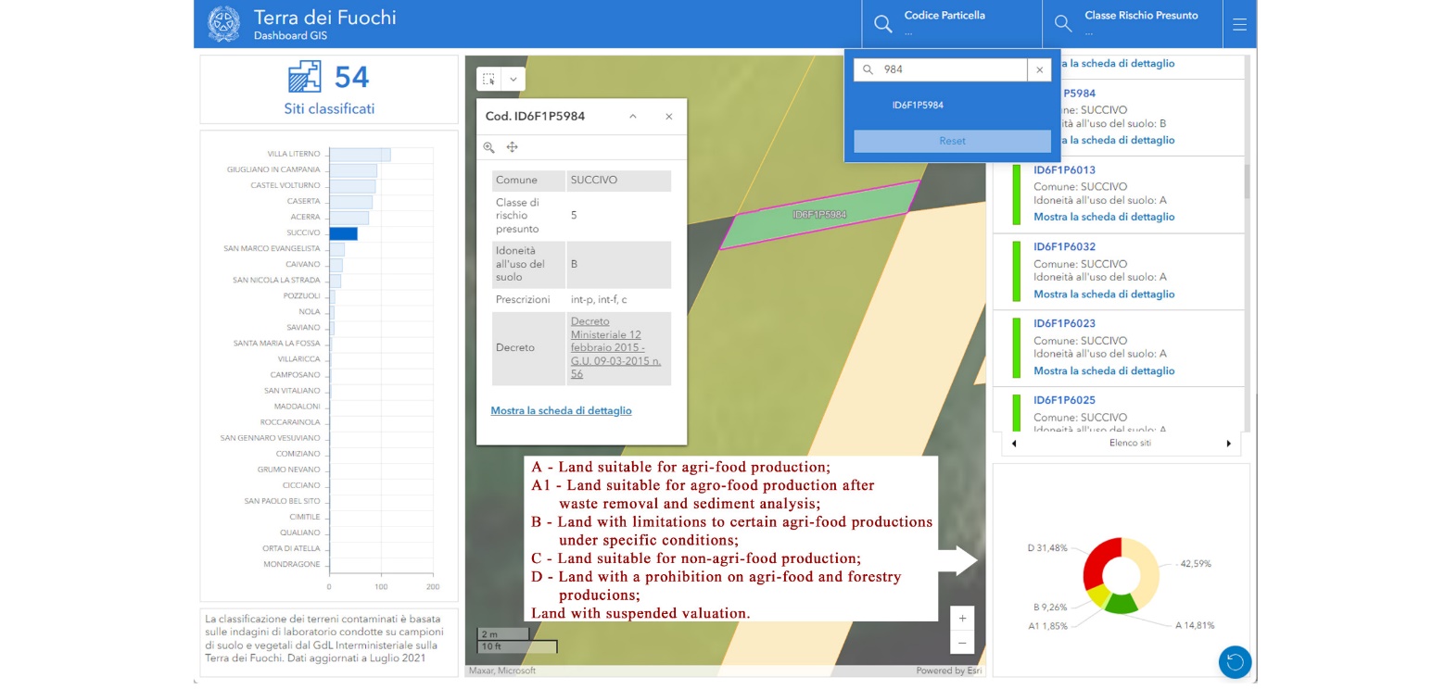
Task: Click the Classe Rischio Presunto search icon
Action: 1063,25
